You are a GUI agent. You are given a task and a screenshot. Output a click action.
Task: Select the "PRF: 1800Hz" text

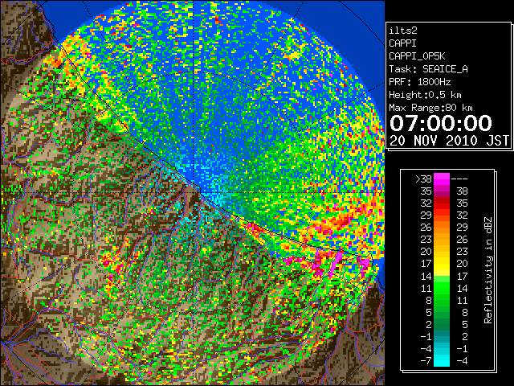click(419, 82)
